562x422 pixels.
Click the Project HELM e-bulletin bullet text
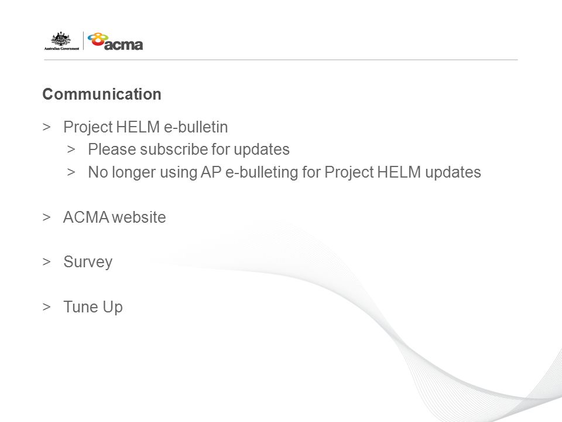coord(146,127)
